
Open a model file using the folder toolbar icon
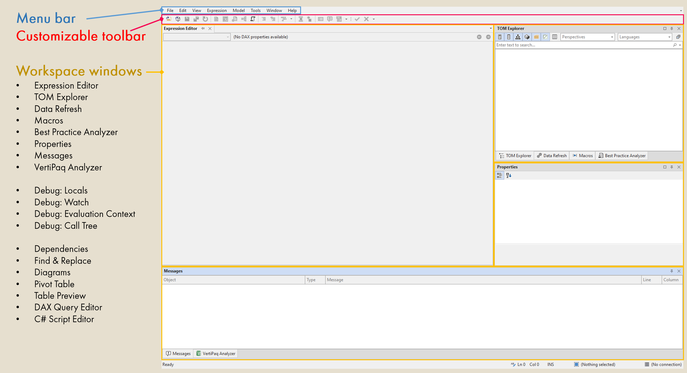(x=169, y=19)
